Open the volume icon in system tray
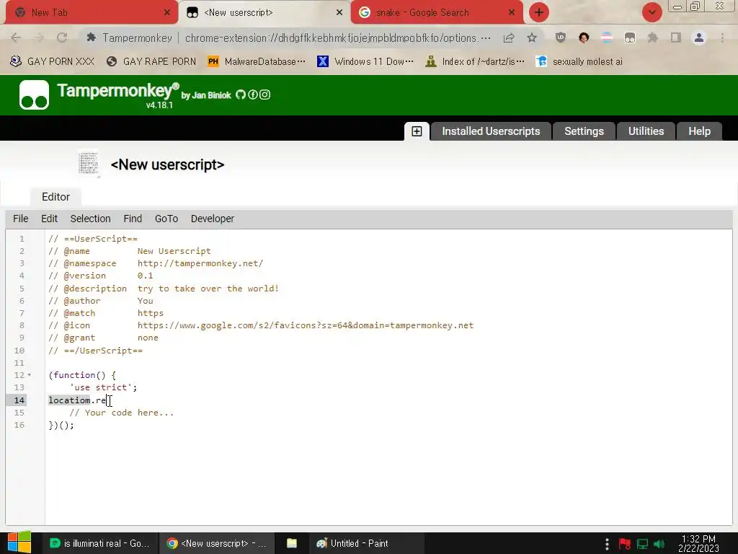 pyautogui.click(x=659, y=544)
